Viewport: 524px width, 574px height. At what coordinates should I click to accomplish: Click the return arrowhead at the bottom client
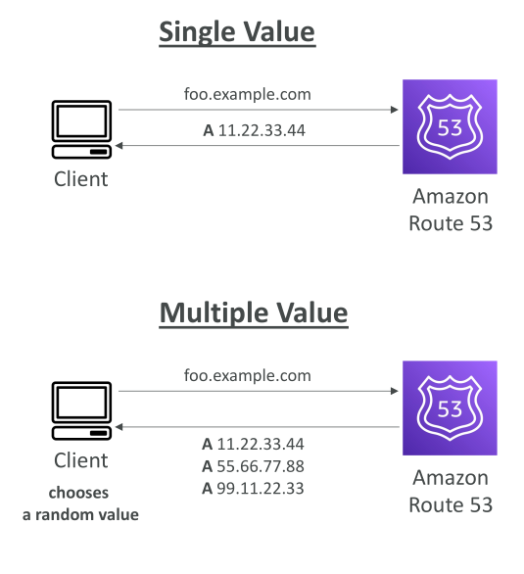pos(119,427)
